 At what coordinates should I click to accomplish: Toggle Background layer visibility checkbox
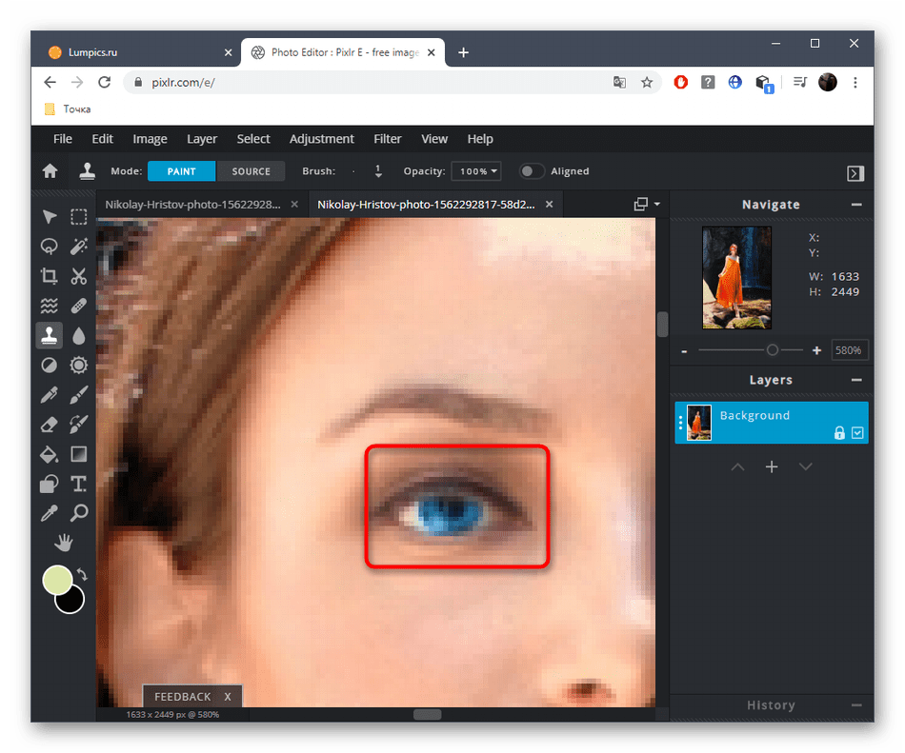857,433
